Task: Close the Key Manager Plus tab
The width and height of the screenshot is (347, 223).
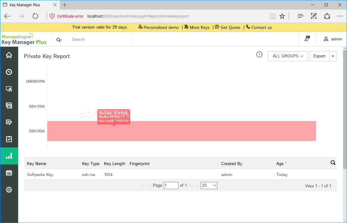Action: 55,5
